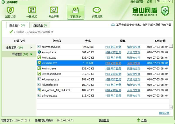Open the 专业杀毒 antivirus toolbar icon

(x=54, y=10)
